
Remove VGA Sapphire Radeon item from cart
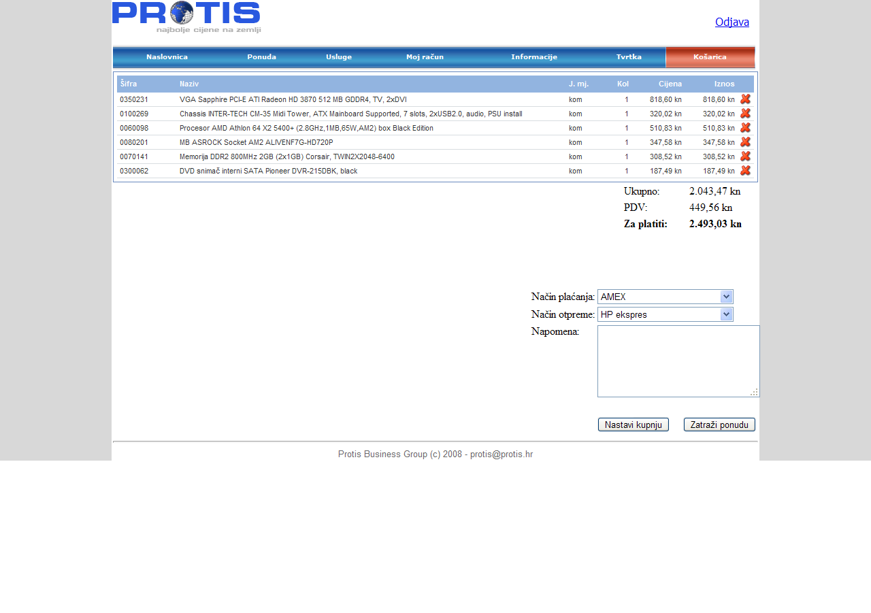(745, 99)
